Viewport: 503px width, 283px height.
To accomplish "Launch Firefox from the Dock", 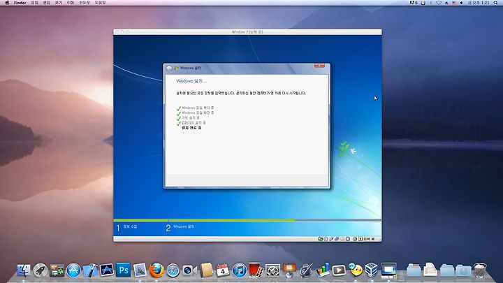I will coord(156,270).
